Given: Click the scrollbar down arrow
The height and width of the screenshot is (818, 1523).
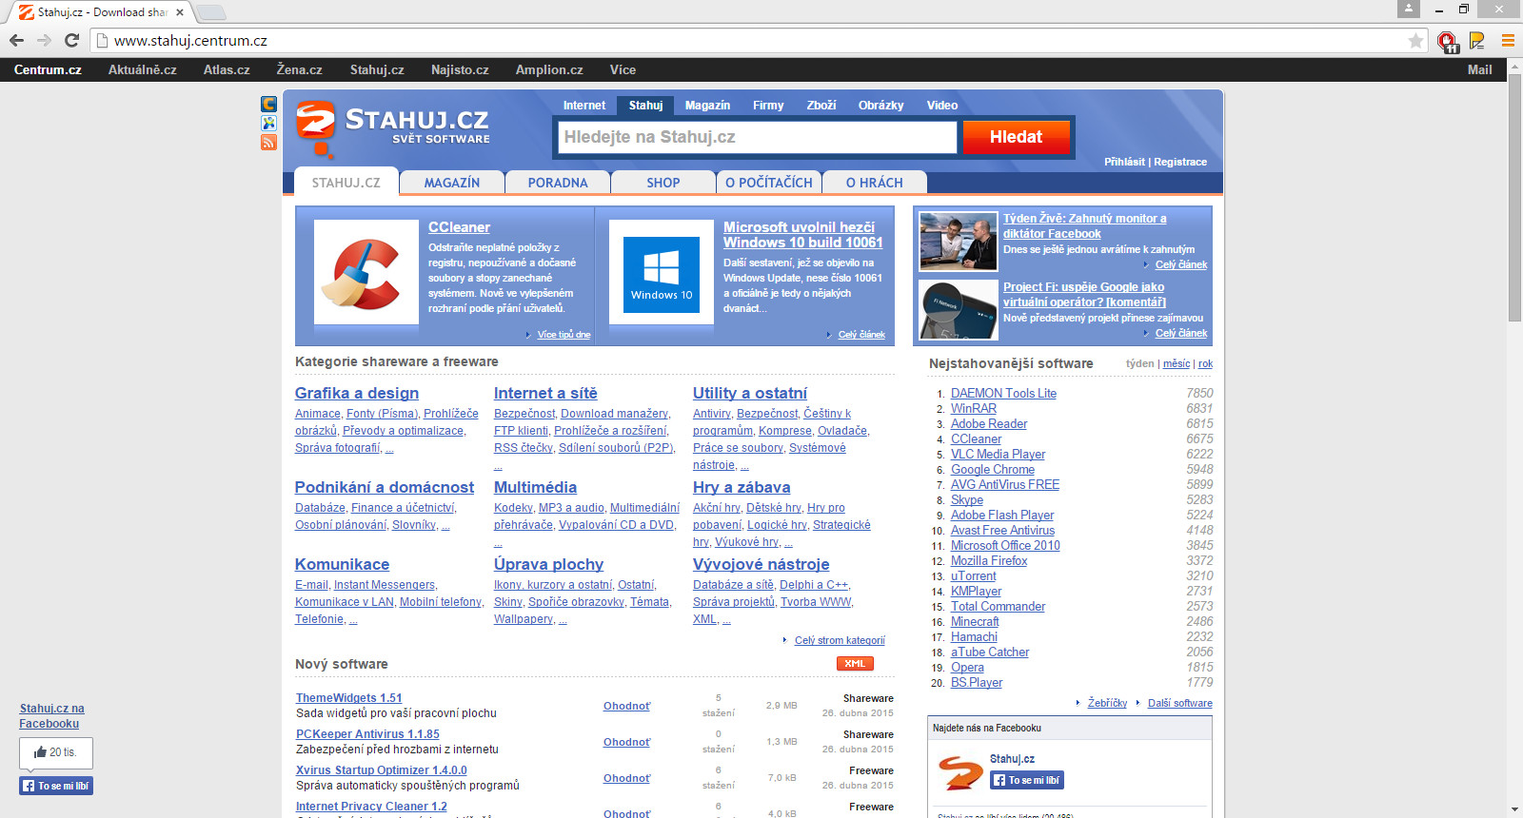Looking at the screenshot, I should (x=1514, y=809).
